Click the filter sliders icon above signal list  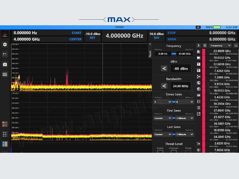(205, 46)
